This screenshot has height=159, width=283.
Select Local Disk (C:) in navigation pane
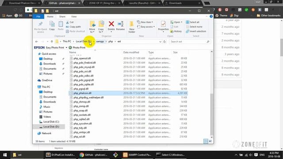[x=51, y=122]
